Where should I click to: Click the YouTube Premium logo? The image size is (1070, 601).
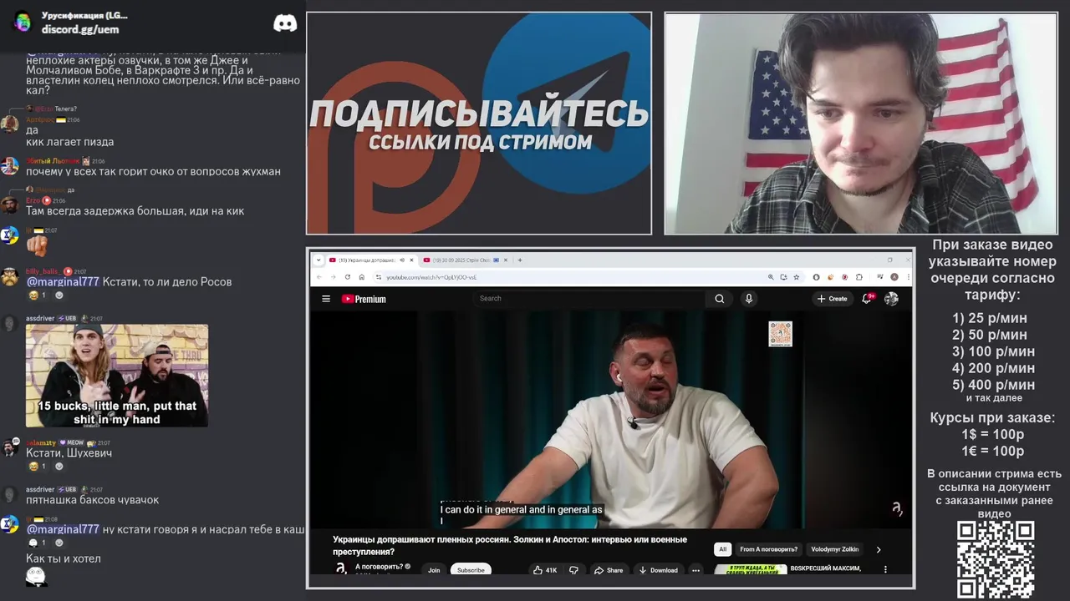(x=364, y=299)
